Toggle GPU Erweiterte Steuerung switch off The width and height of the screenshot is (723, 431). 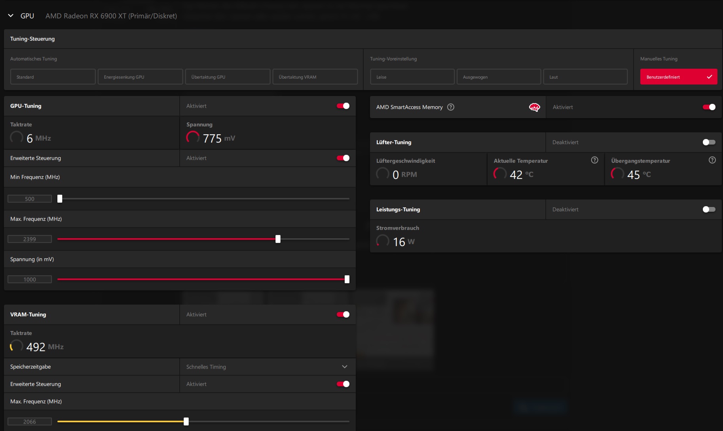click(343, 158)
